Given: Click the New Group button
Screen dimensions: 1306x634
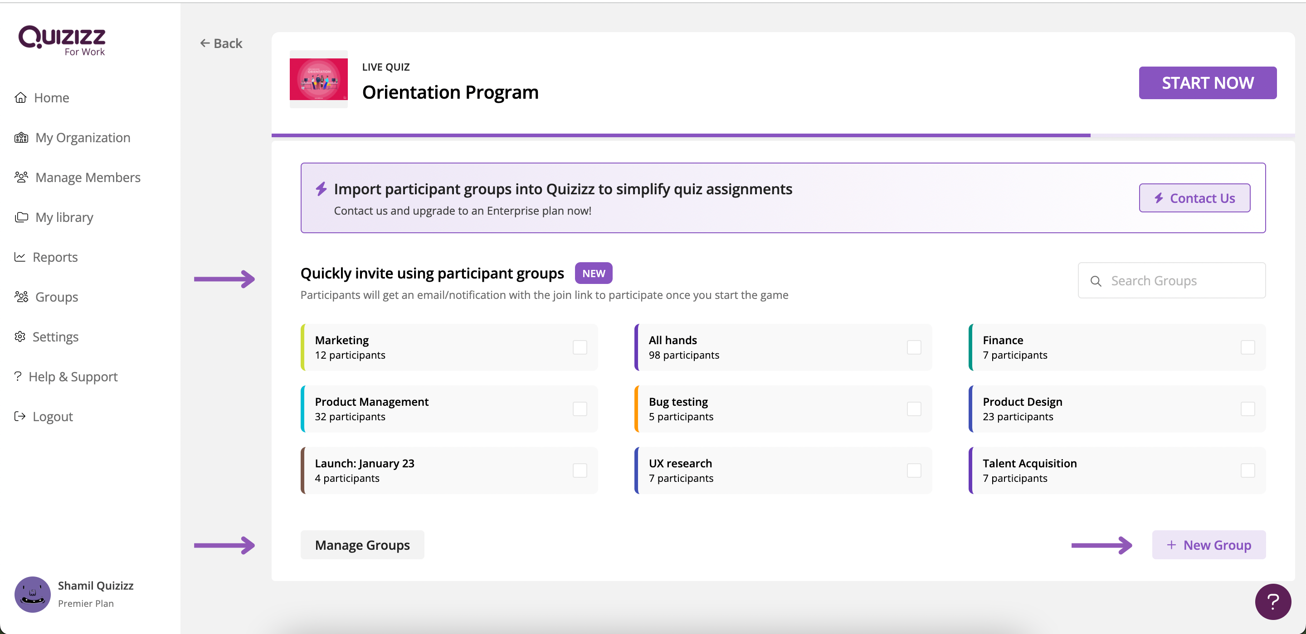Looking at the screenshot, I should click(1209, 546).
